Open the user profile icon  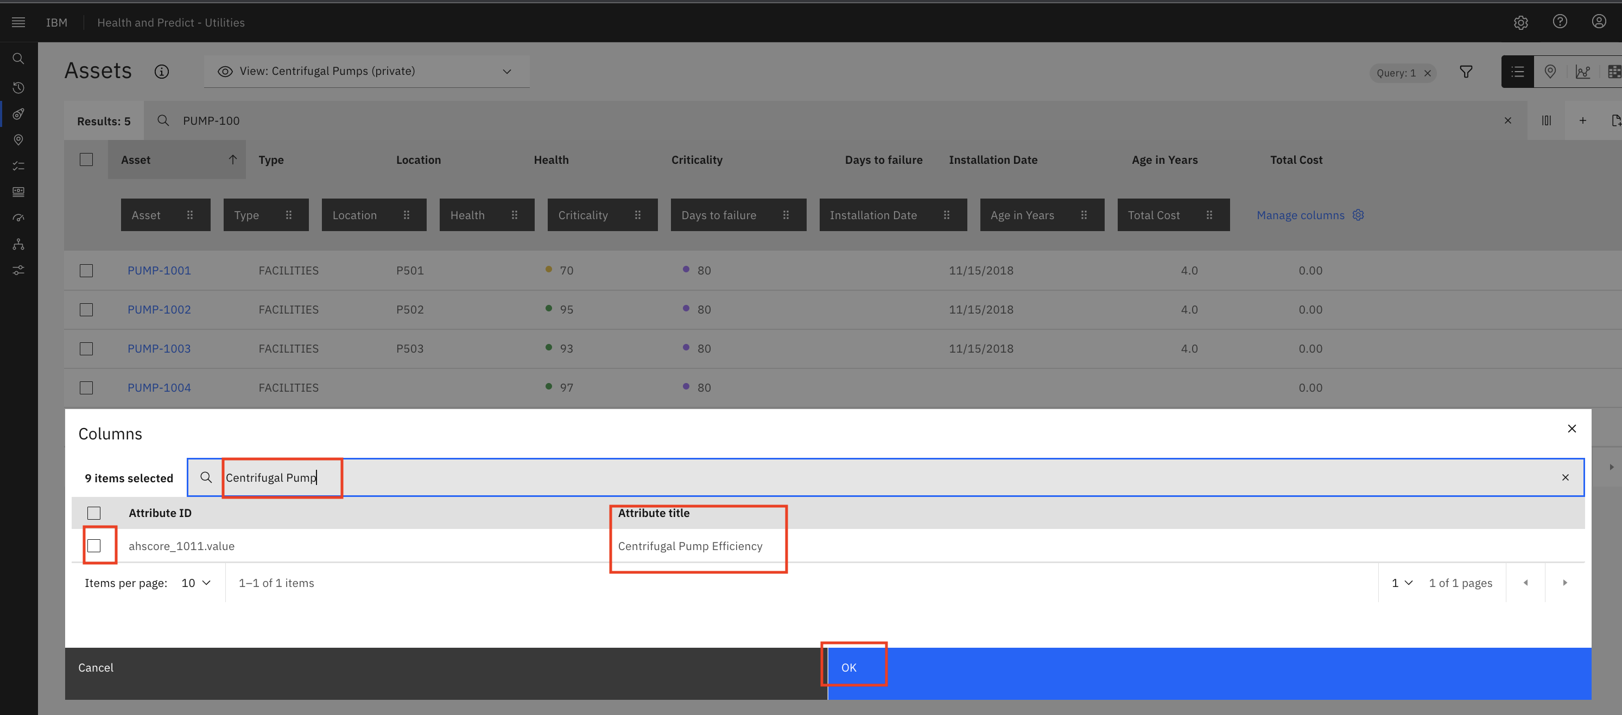(x=1599, y=22)
